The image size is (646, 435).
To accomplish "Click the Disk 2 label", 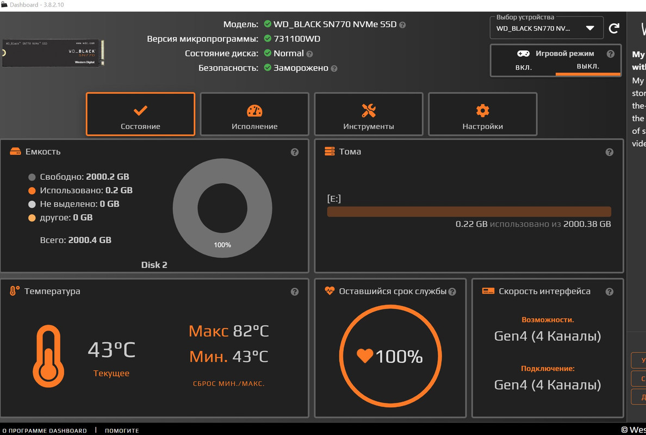I will (154, 265).
